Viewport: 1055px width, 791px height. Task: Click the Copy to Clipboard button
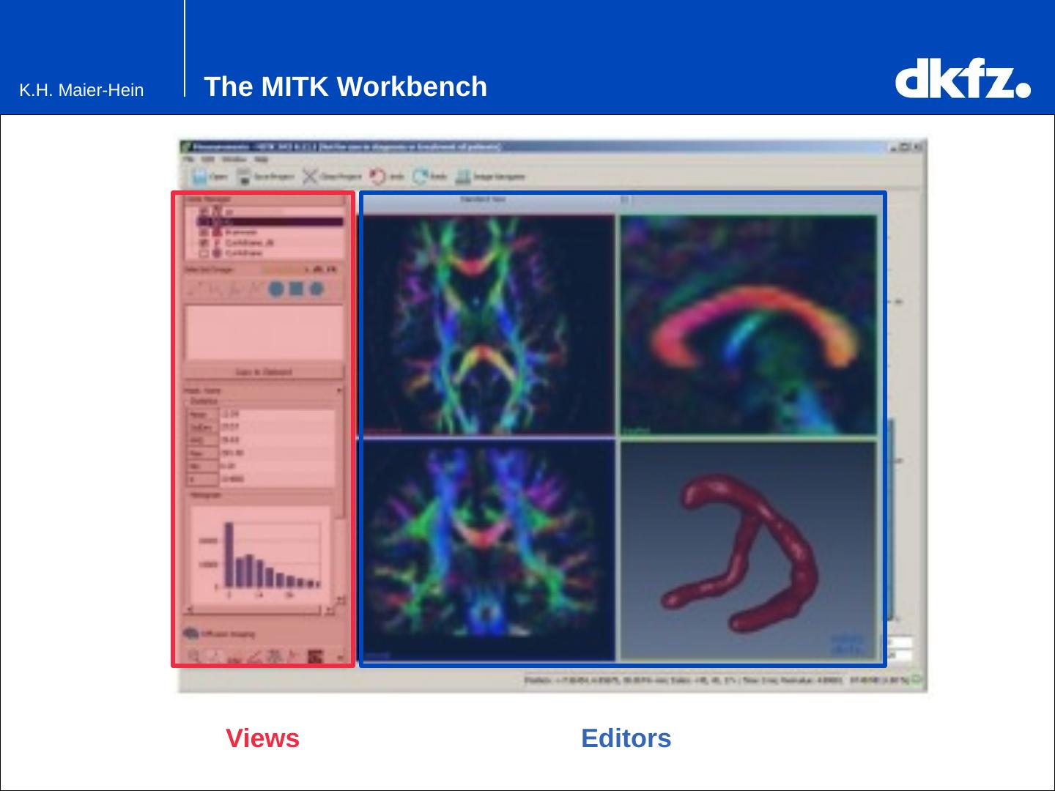click(x=264, y=371)
